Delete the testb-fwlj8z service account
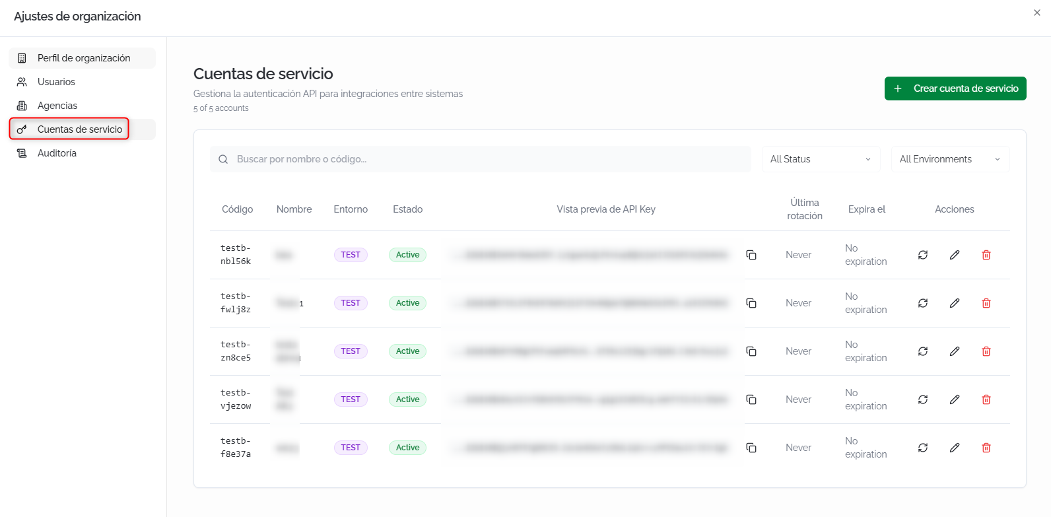The image size is (1051, 517). click(986, 303)
